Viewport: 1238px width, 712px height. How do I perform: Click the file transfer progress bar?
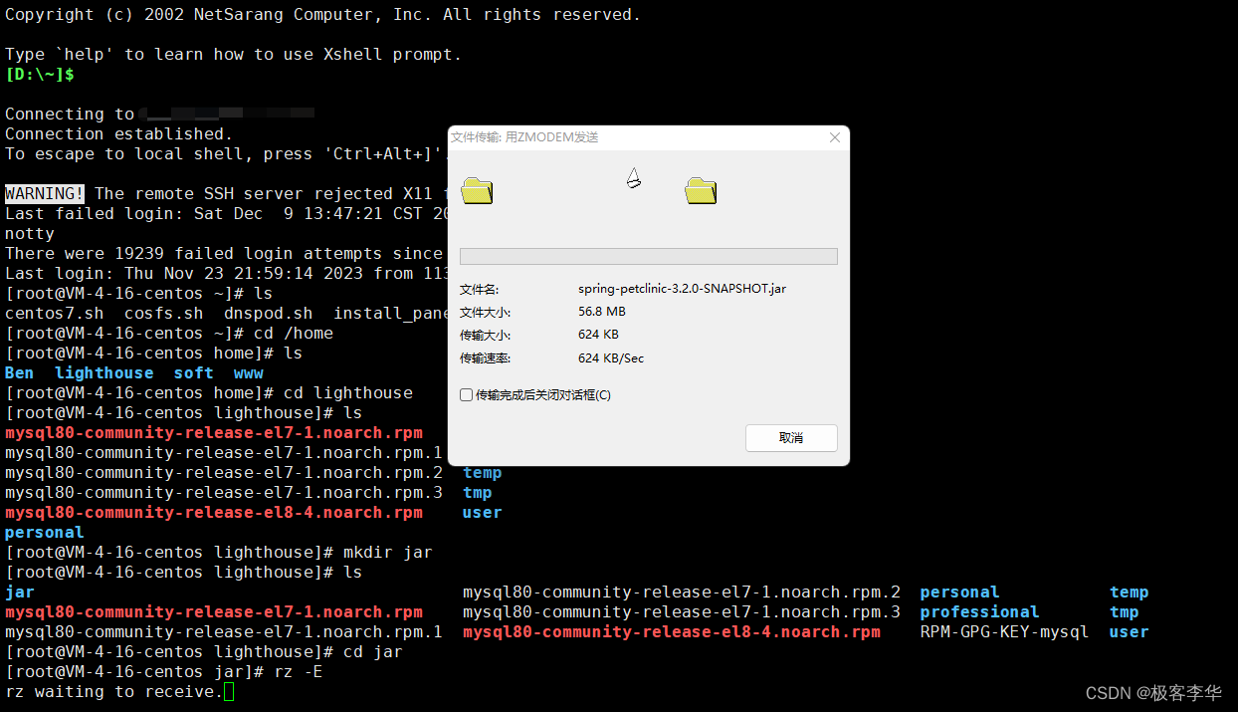coord(648,256)
